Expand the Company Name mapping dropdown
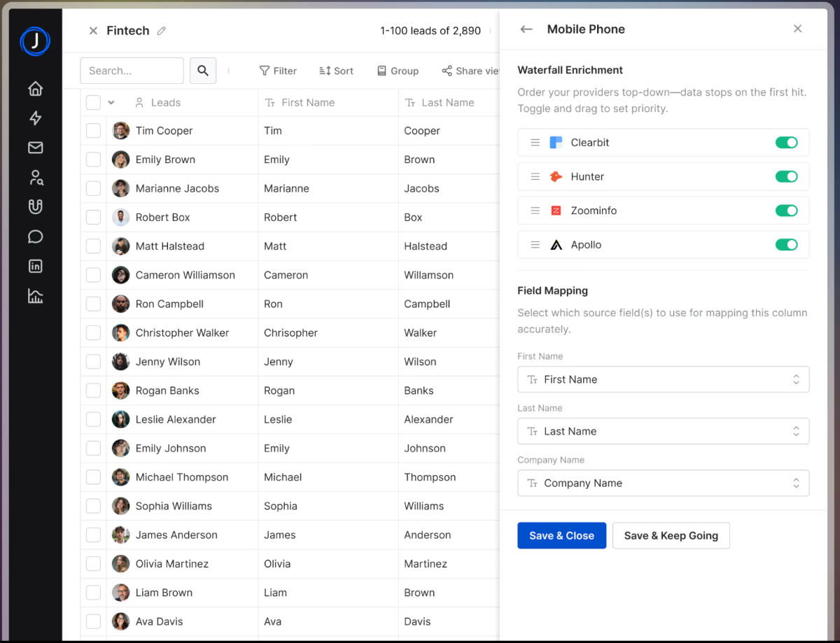This screenshot has width=840, height=643. (663, 483)
